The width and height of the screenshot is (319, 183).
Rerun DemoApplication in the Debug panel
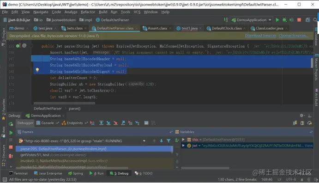click(11, 124)
